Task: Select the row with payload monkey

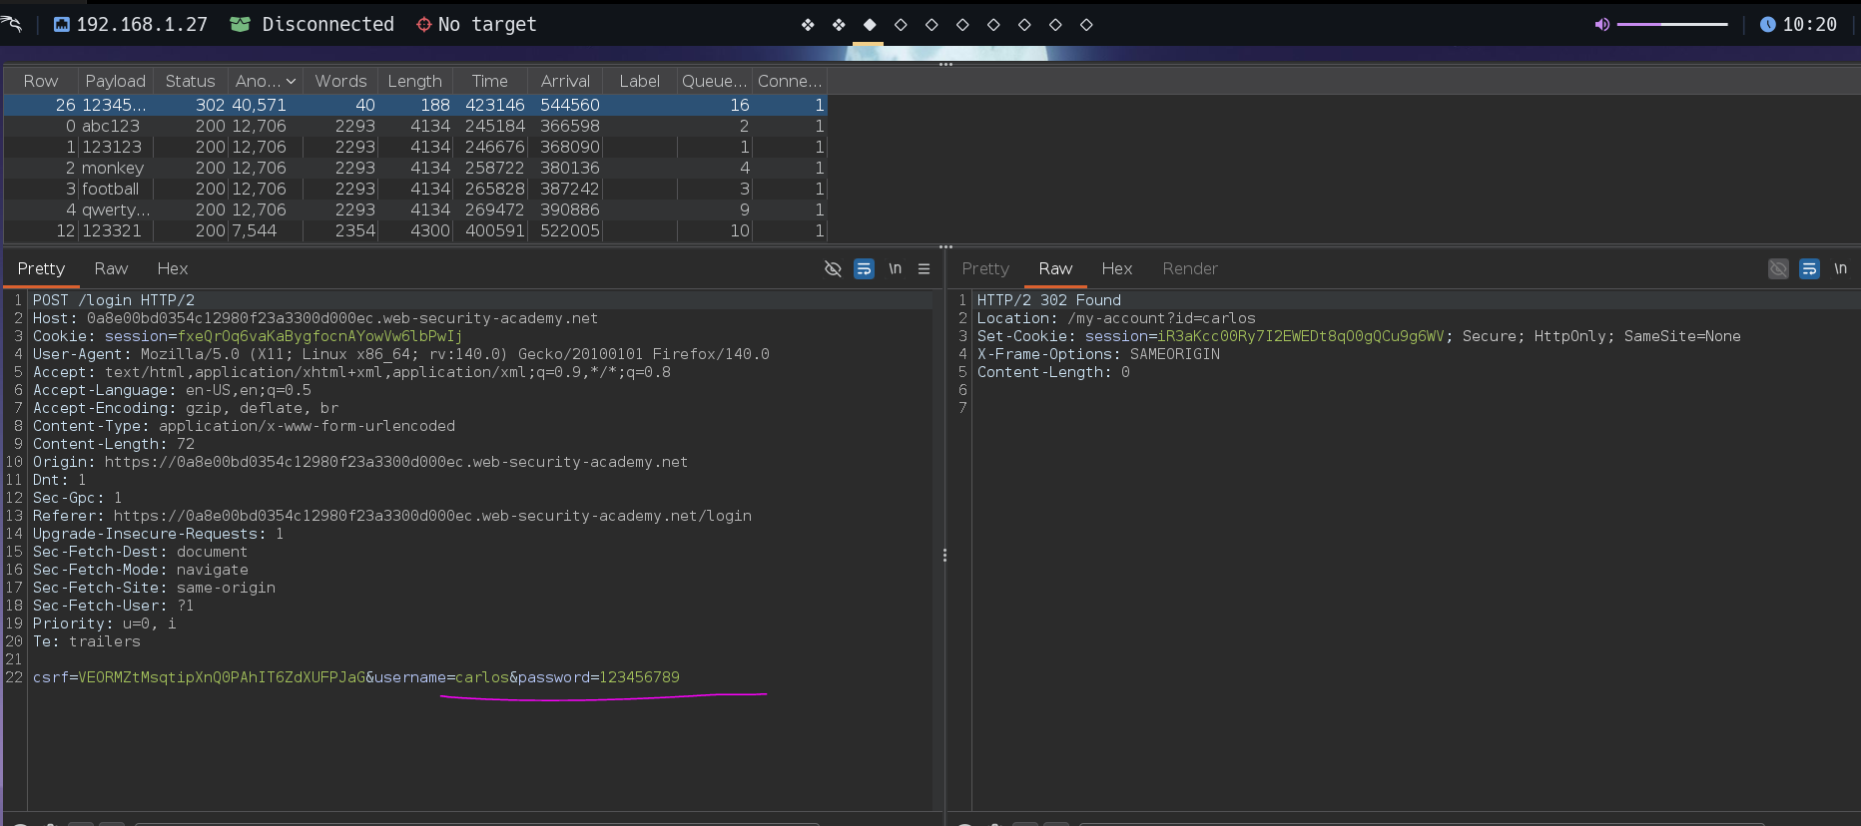Action: tap(415, 168)
